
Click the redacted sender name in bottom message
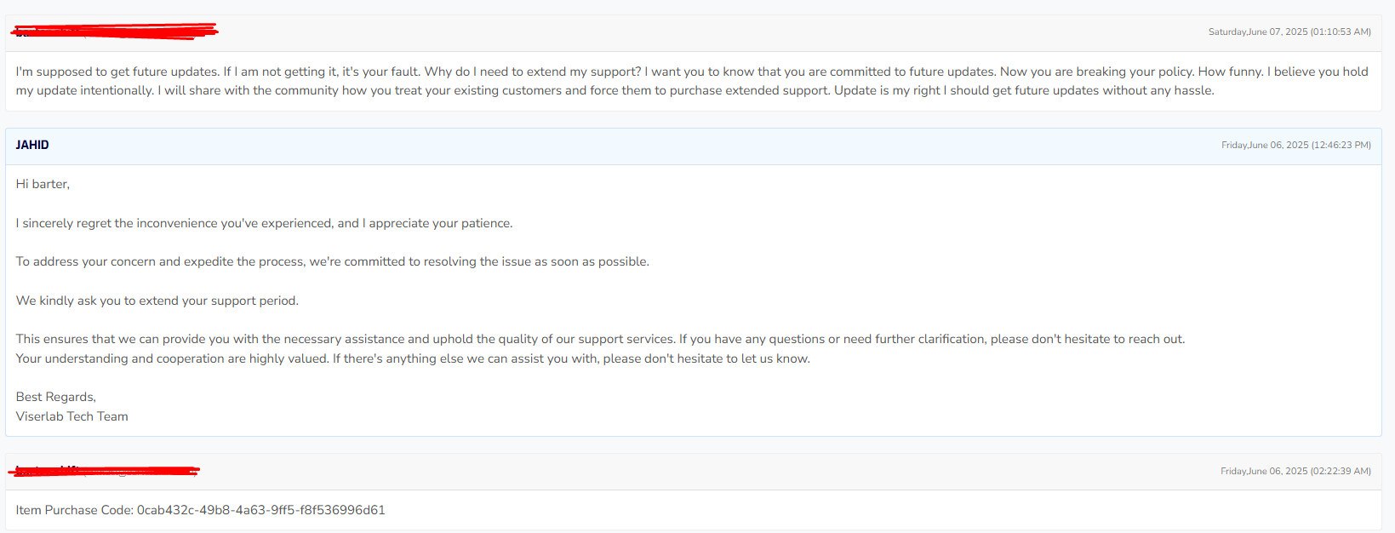pyautogui.click(x=105, y=471)
